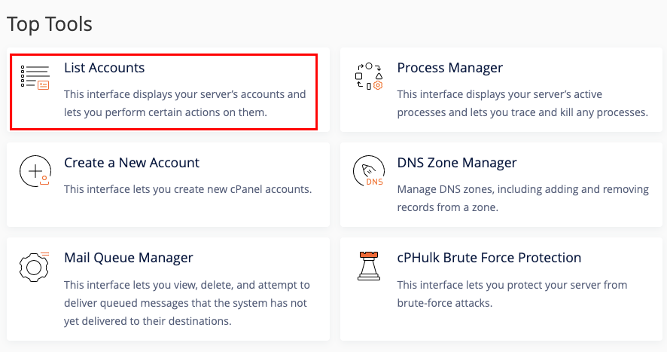Click description about queued messages delivery
This screenshot has height=352, width=667.
(187, 303)
